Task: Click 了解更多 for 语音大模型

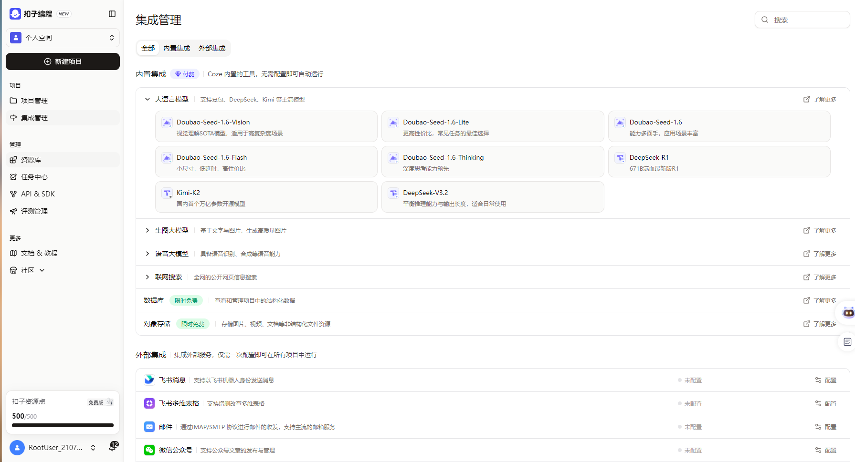Action: coord(820,254)
